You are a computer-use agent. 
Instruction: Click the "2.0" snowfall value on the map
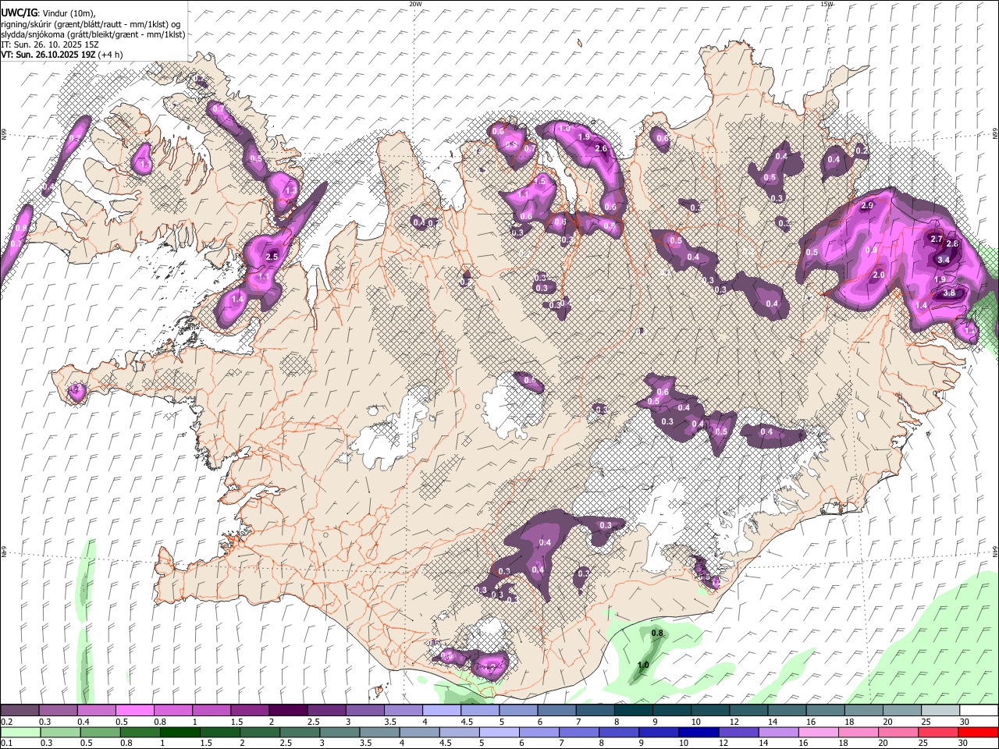pos(878,275)
